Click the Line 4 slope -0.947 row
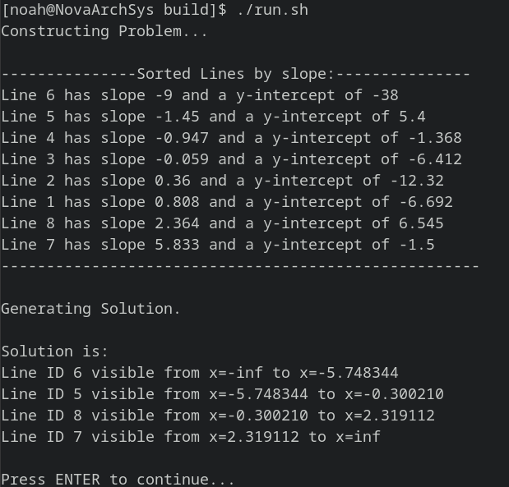The image size is (509, 487). coord(231,138)
